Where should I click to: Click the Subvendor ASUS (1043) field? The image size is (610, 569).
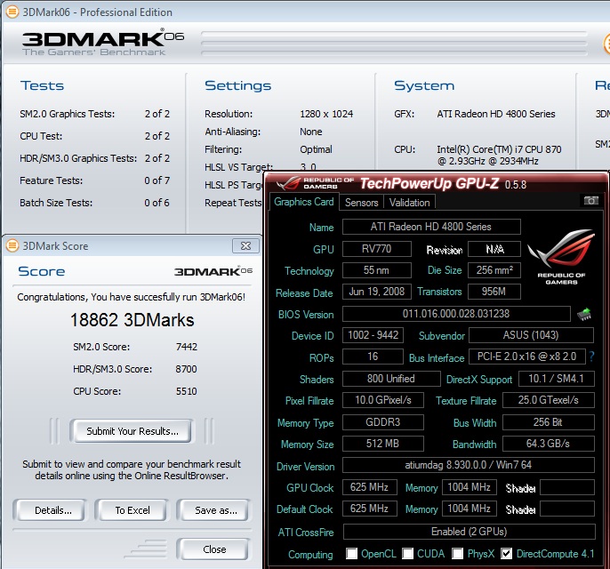pyautogui.click(x=532, y=335)
